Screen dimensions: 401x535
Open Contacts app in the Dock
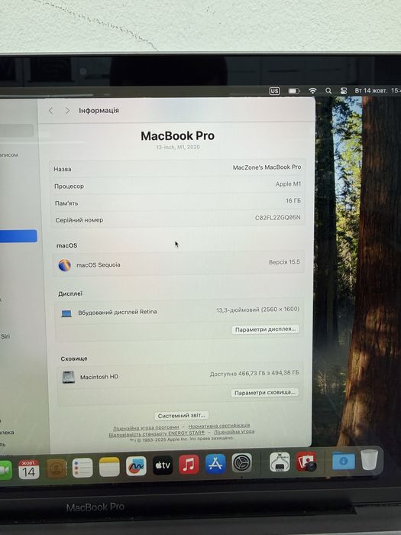point(57,469)
